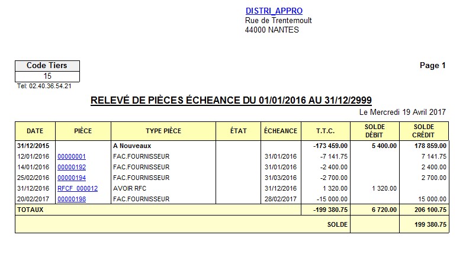Viewport: 466px width, 254px height.
Task: Open piece number 00000001
Action: tap(72, 156)
